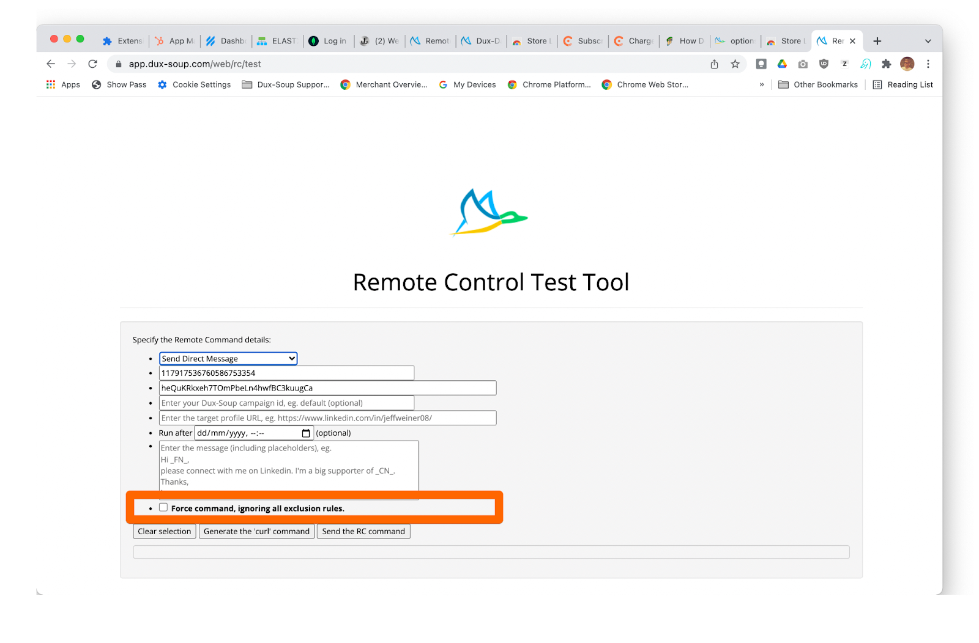The width and height of the screenshot is (979, 643).
Task: Open the Show Pass bookmark
Action: click(x=119, y=84)
